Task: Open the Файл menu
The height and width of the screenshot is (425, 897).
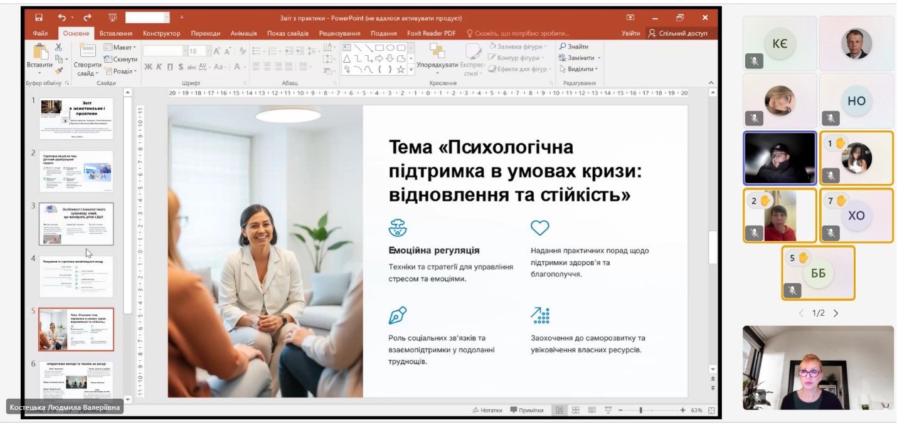Action: click(40, 33)
